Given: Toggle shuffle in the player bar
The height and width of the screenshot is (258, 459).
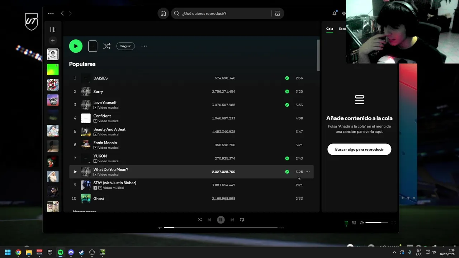Looking at the screenshot, I should [x=200, y=220].
